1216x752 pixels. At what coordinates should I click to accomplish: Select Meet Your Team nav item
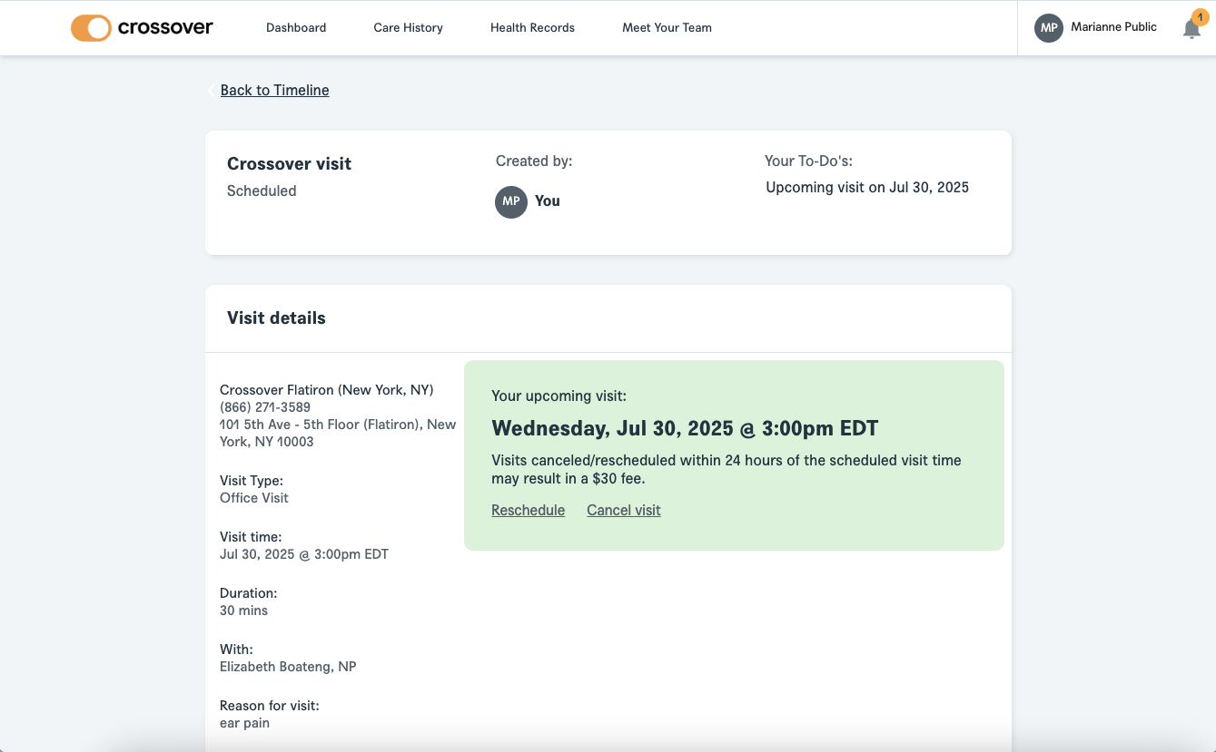click(667, 27)
